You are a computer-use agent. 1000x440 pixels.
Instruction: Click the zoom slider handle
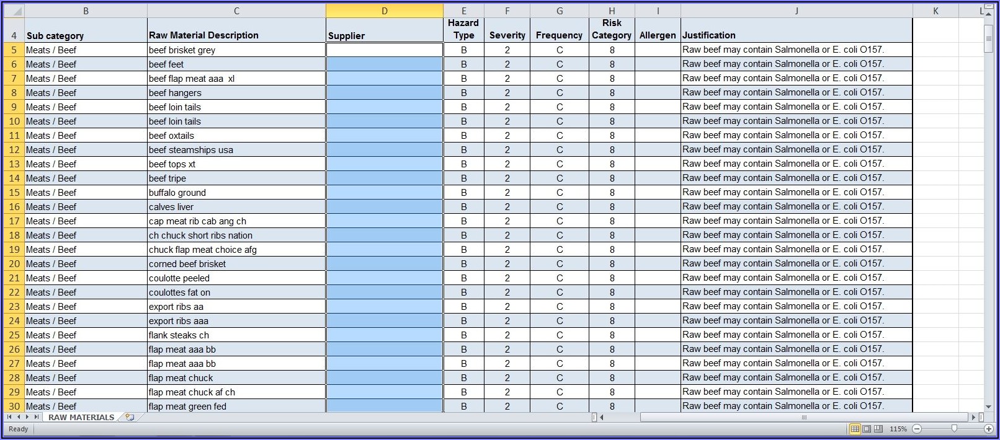click(954, 429)
